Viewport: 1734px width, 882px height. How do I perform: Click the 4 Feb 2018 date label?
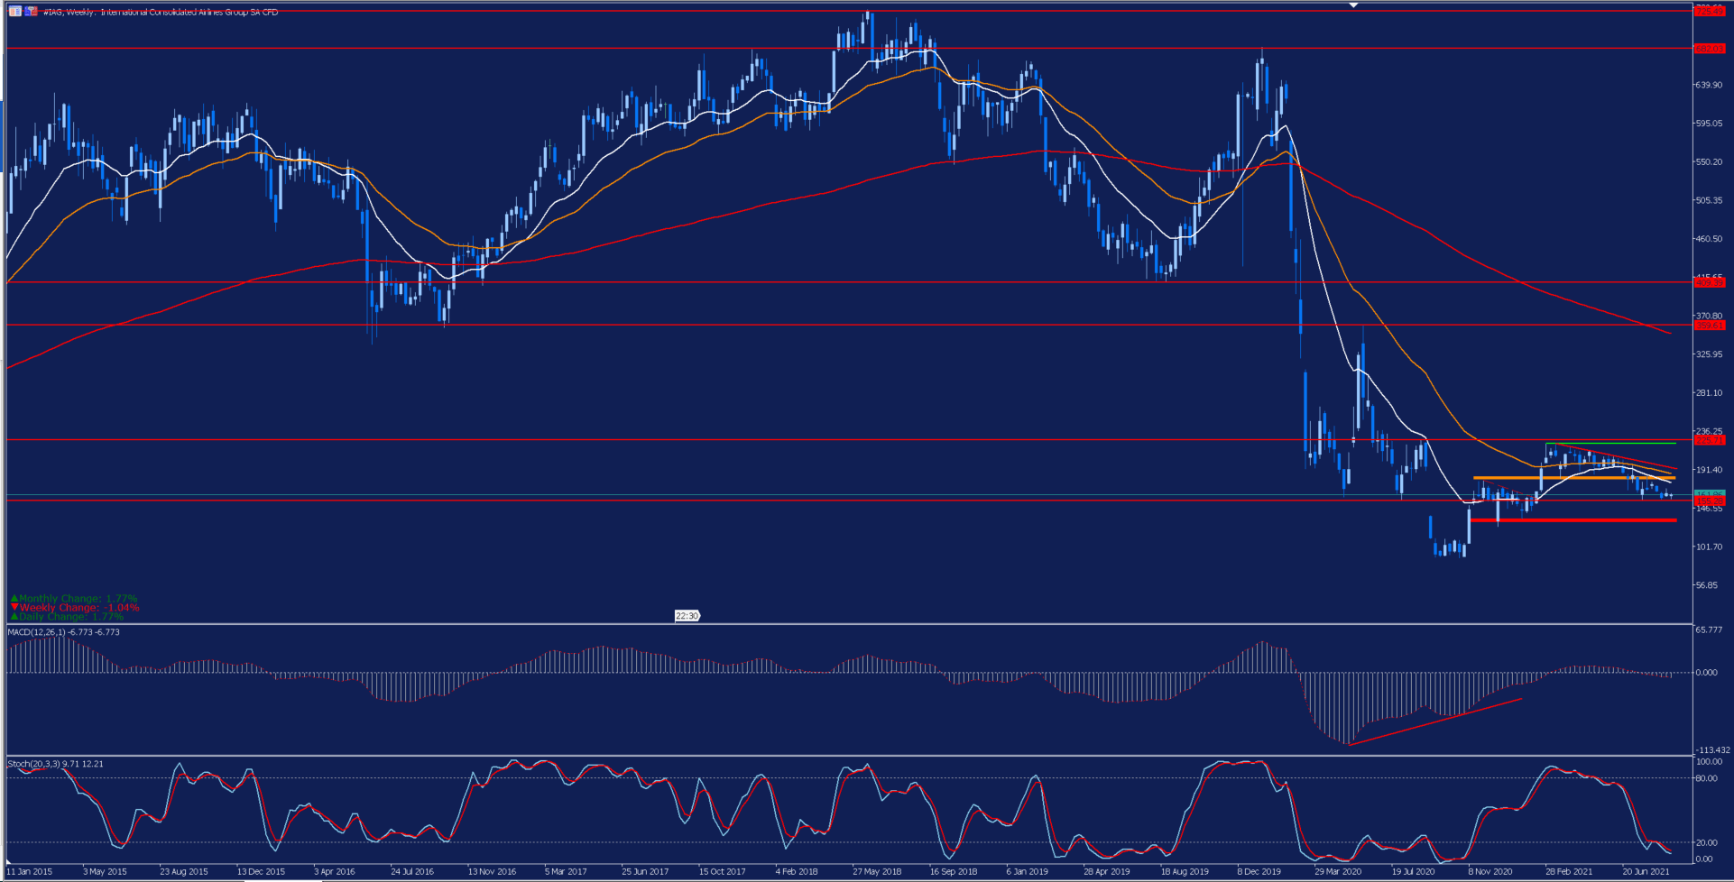[x=797, y=872]
